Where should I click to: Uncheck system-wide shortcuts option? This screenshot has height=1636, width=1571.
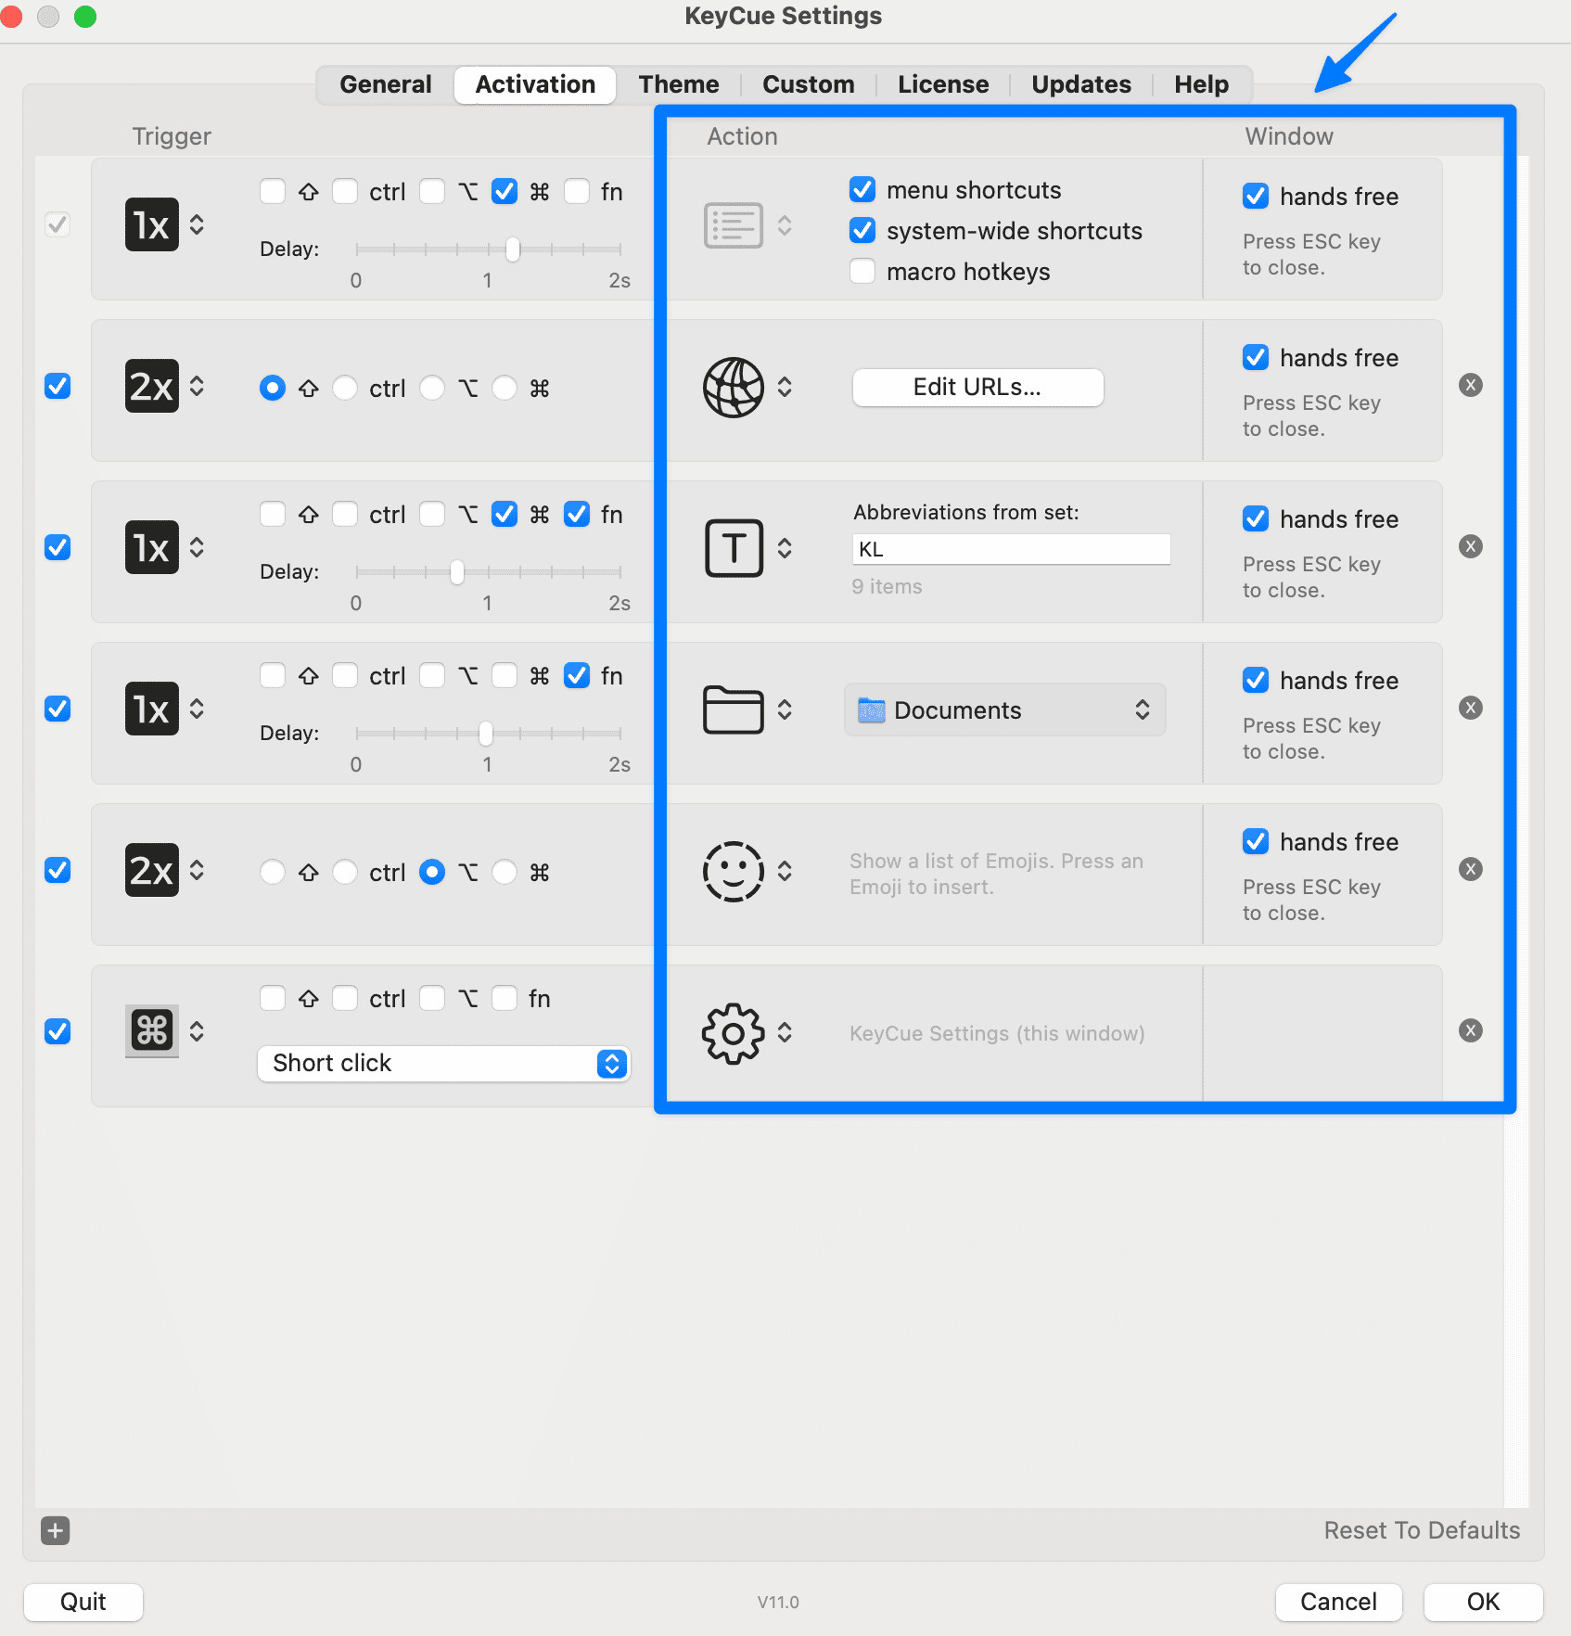[862, 230]
